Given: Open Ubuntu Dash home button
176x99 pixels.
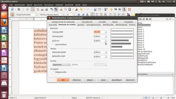Looking at the screenshot, I should click(4, 7).
